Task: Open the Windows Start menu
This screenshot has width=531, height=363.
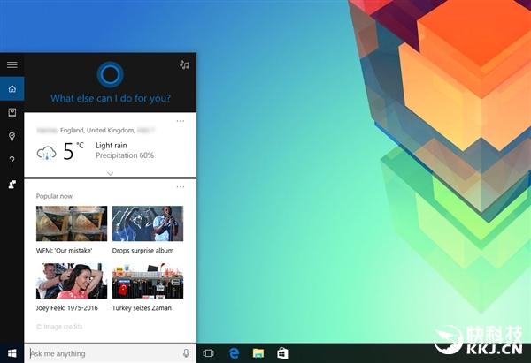Action: (x=12, y=353)
